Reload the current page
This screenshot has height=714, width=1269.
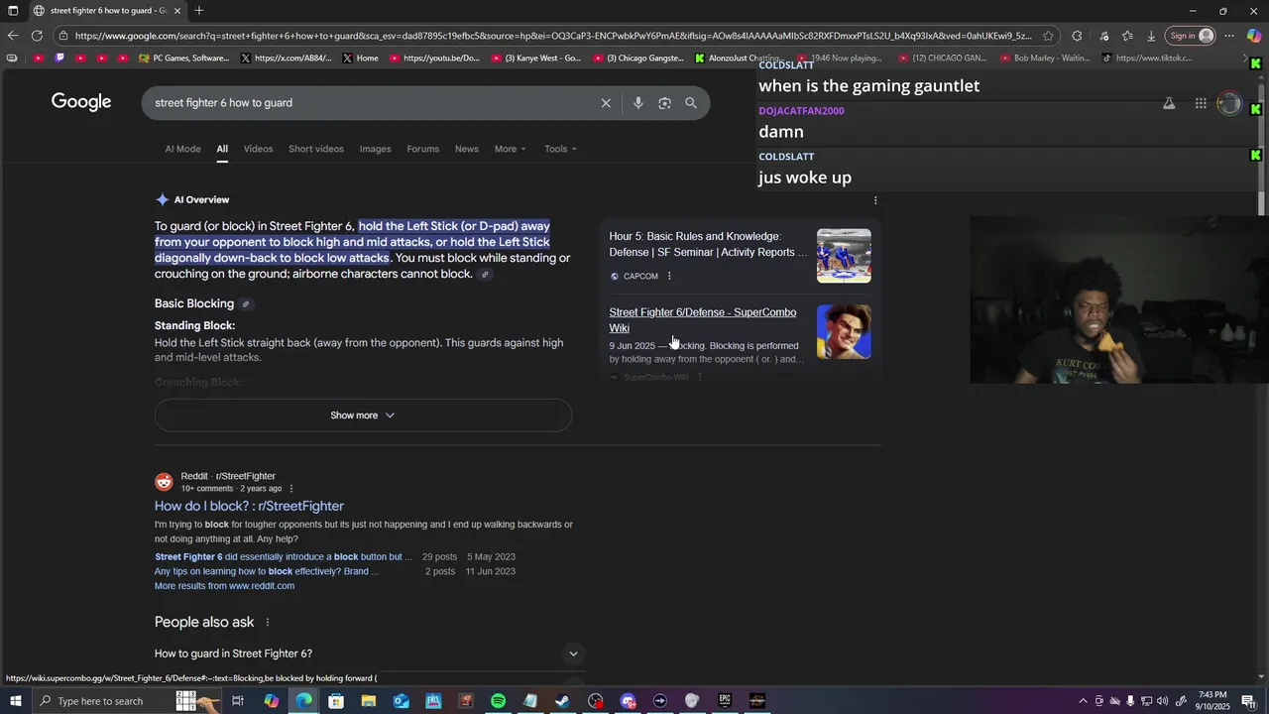(x=37, y=36)
